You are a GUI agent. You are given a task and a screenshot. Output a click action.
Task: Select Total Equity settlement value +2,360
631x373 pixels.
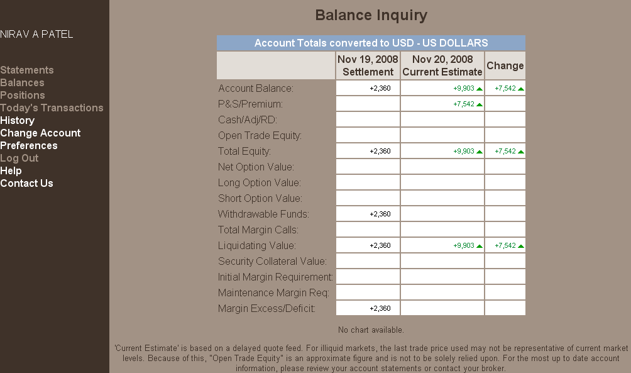[x=380, y=151]
